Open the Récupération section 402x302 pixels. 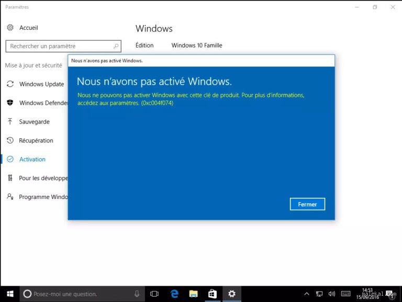tap(36, 140)
